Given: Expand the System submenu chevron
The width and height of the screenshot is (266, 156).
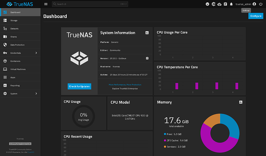Looking at the screenshot, I should point(36,93).
